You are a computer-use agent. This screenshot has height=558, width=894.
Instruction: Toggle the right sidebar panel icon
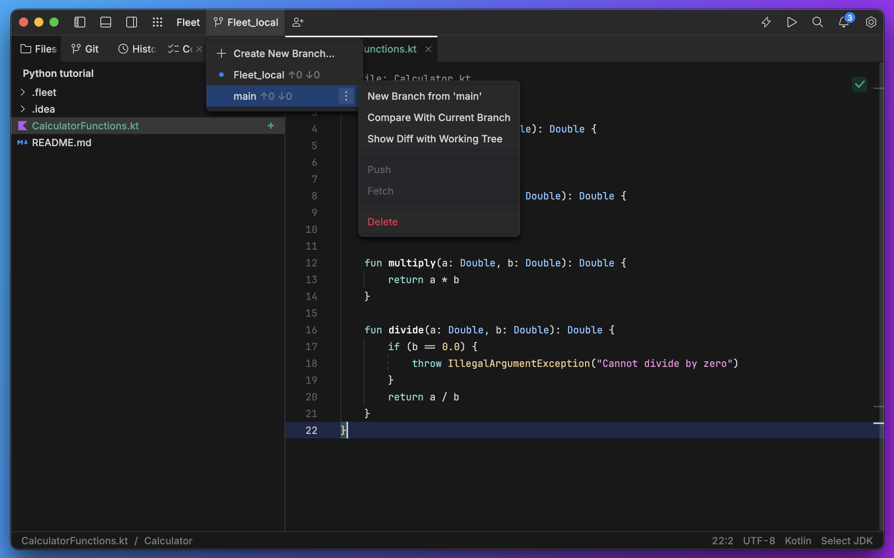point(131,22)
